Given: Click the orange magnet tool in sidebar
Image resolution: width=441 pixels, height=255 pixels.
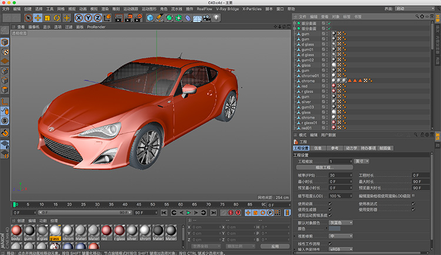Looking at the screenshot, I should point(5,132).
